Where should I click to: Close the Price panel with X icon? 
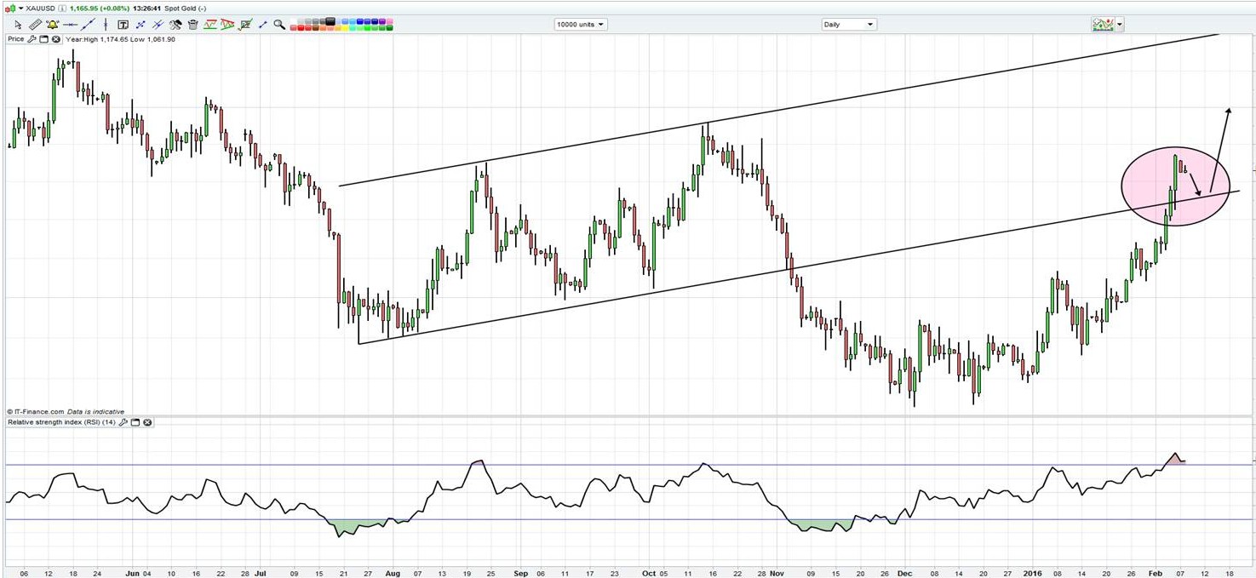[56, 39]
